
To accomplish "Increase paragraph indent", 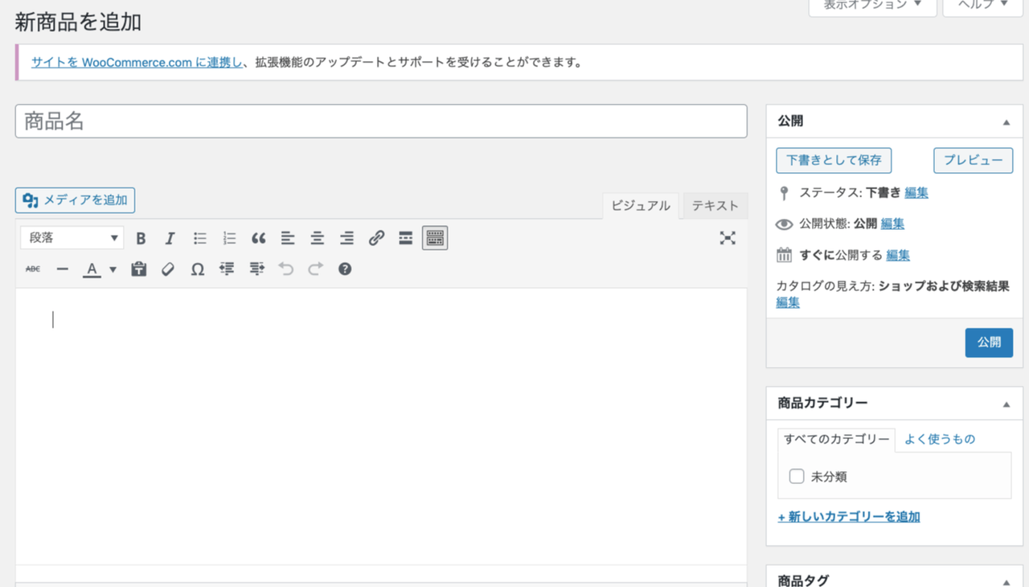I will pos(256,269).
